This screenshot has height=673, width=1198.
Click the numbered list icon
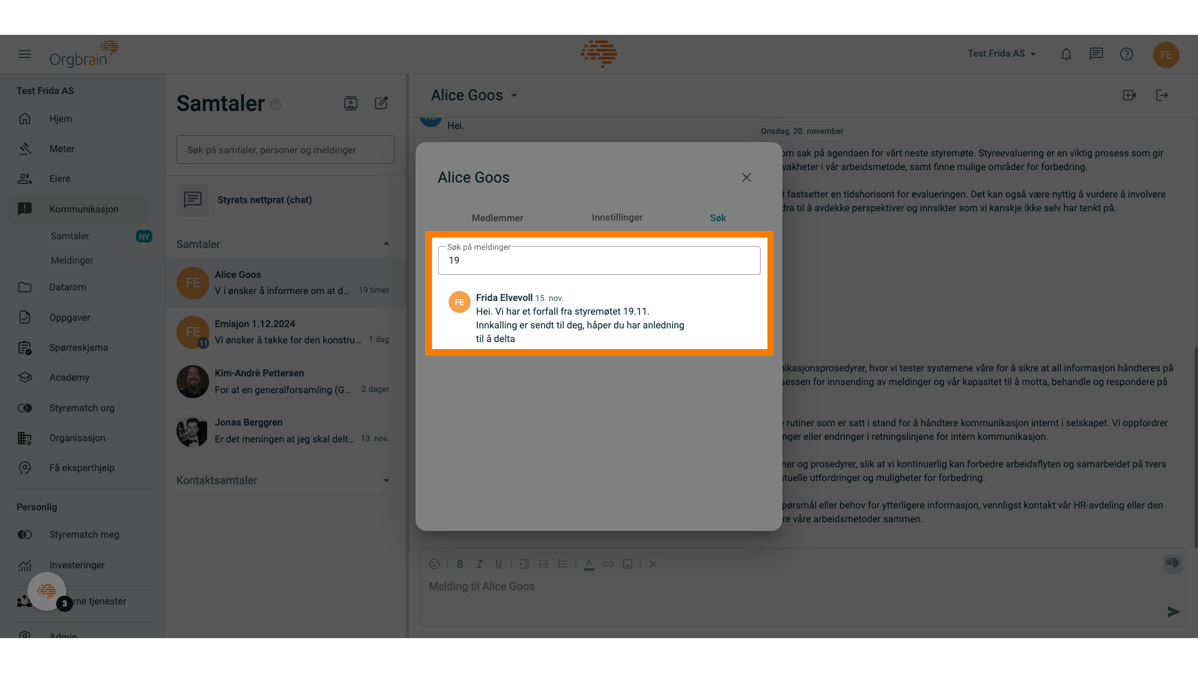tap(563, 564)
